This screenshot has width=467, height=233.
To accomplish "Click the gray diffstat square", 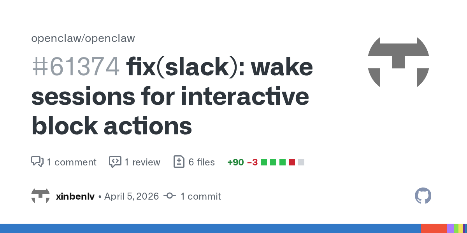I will tap(301, 162).
